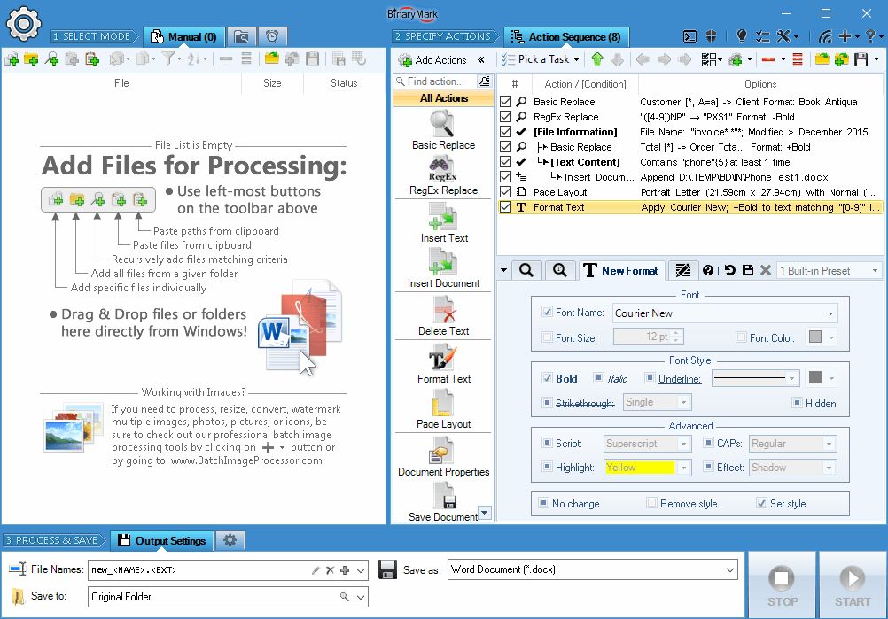Image resolution: width=888 pixels, height=619 pixels.
Task: Click the Add Actions button
Action: pos(432,60)
